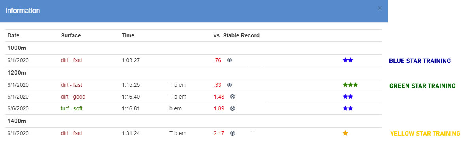Click blue stars on turf - soft row
Viewport: 474px width, 143px height.
point(348,108)
